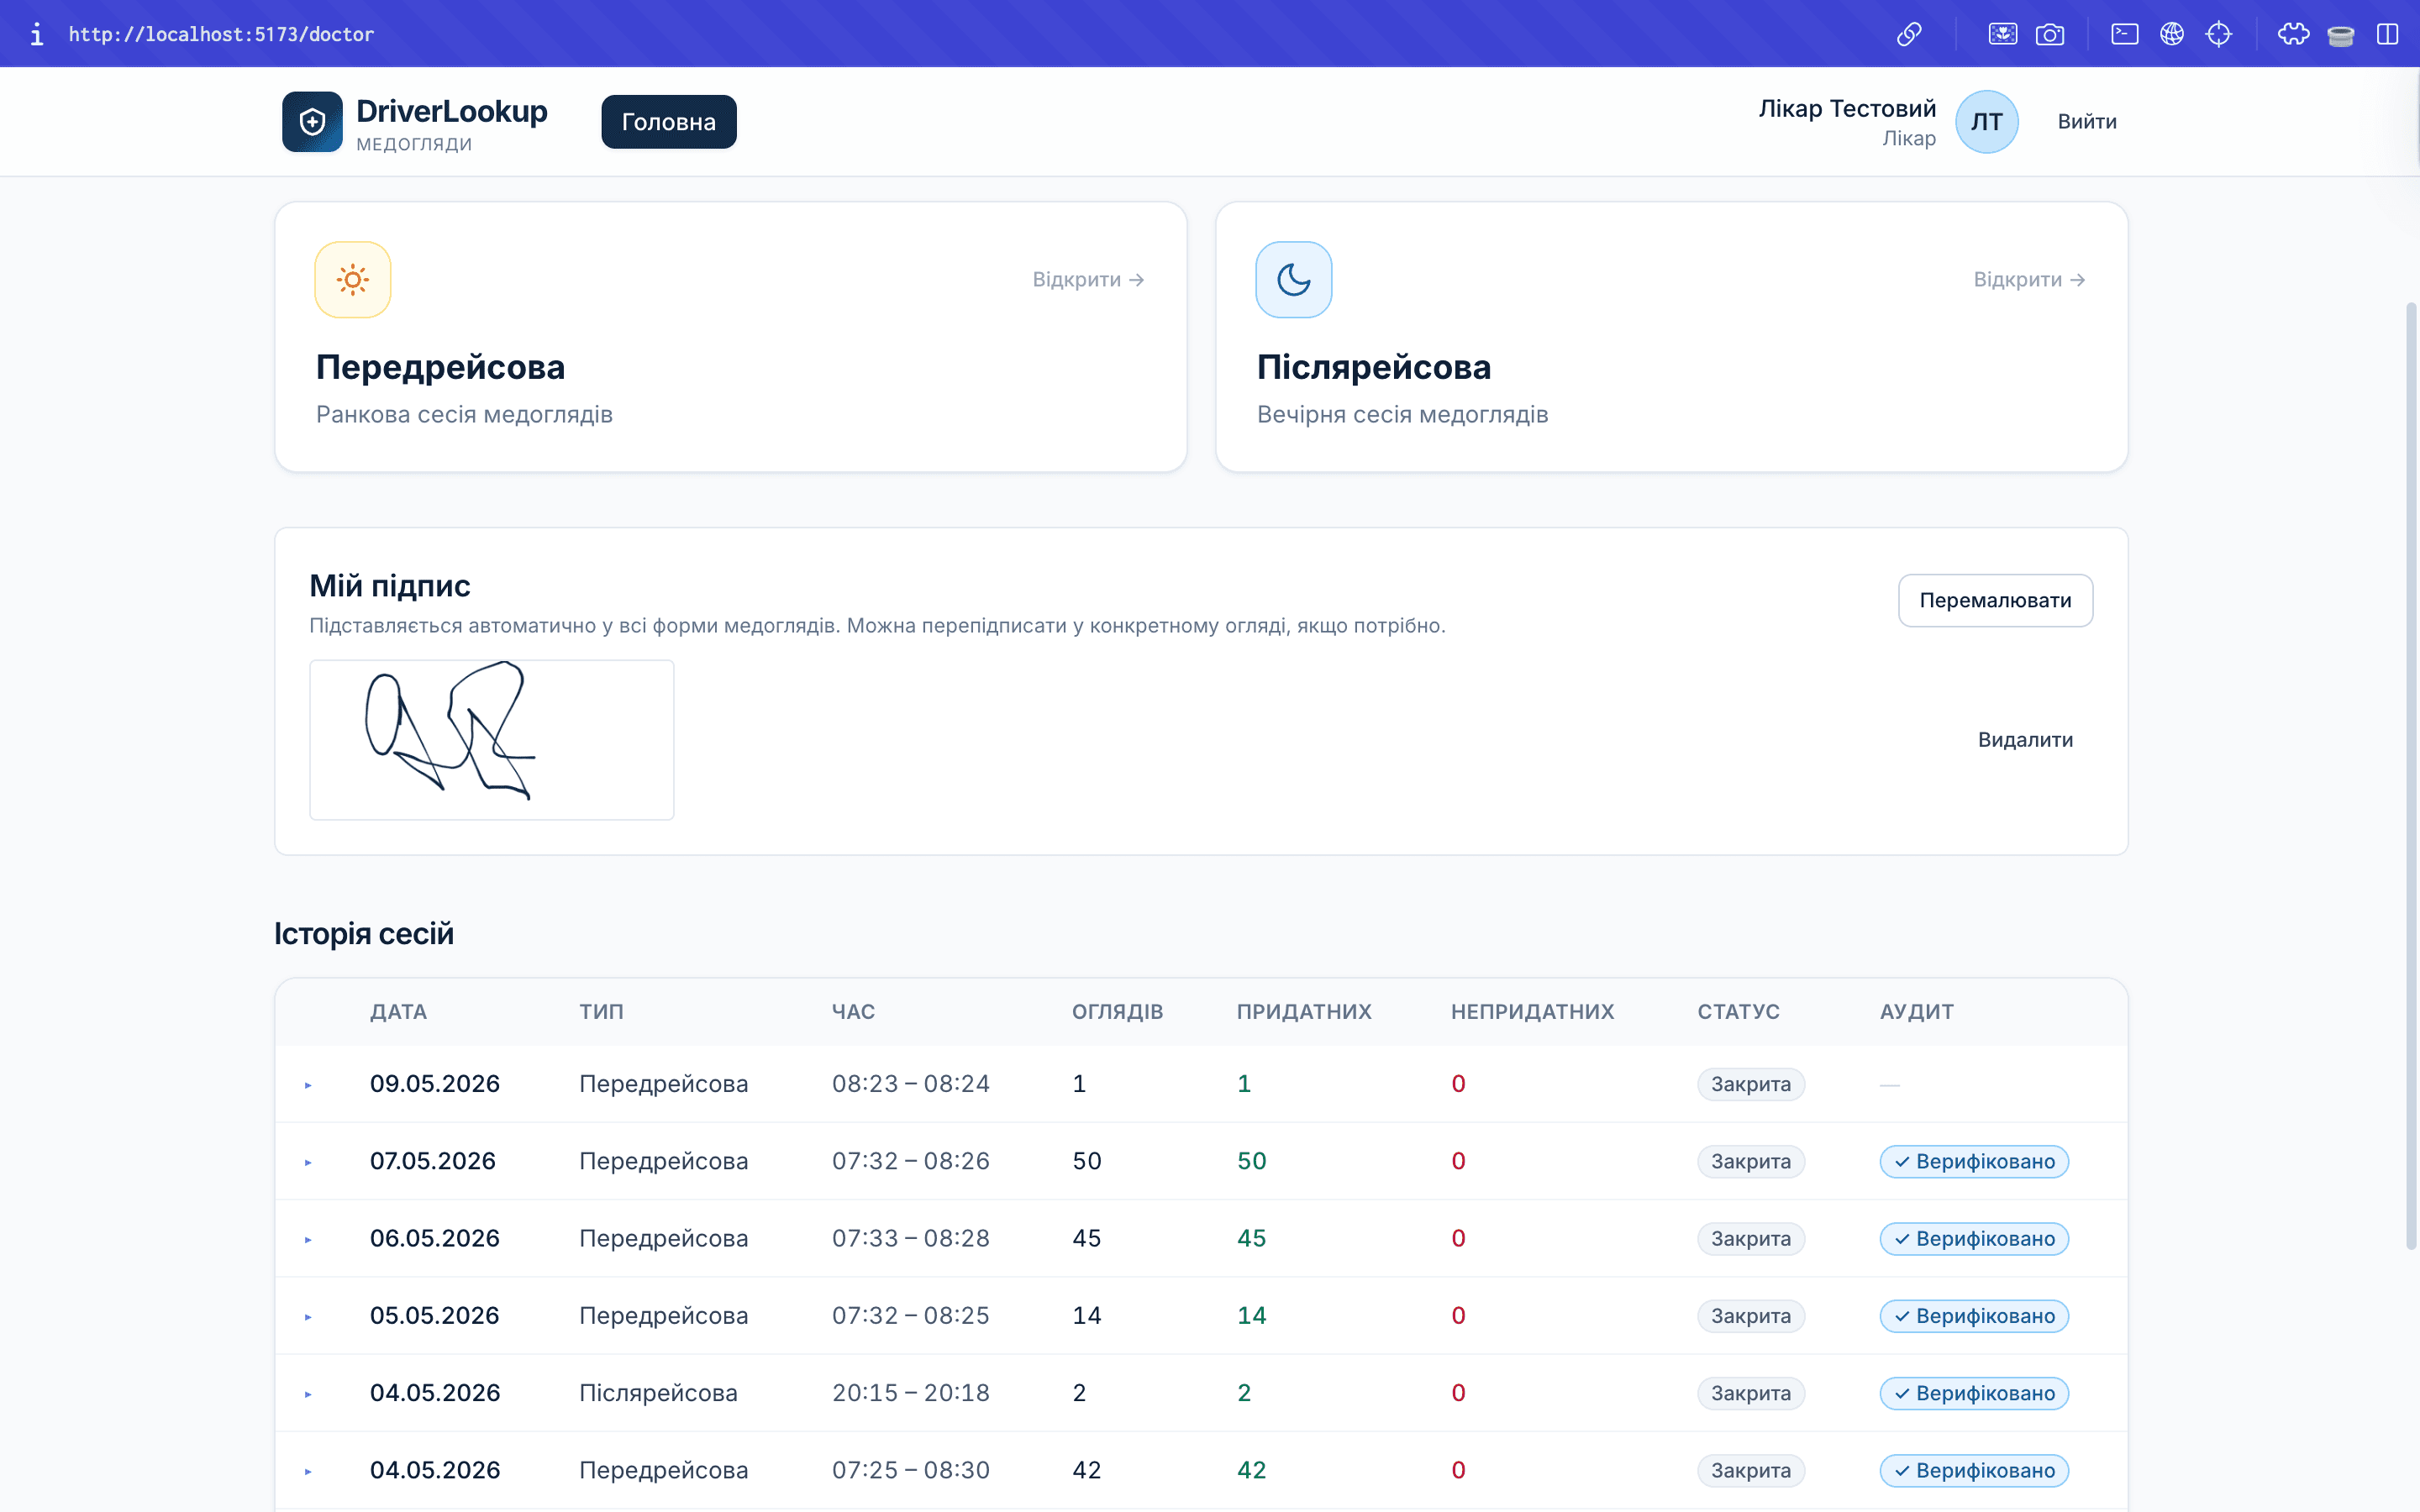
Task: Click the Верифіковано badge for 07.05.2026
Action: point(1974,1161)
